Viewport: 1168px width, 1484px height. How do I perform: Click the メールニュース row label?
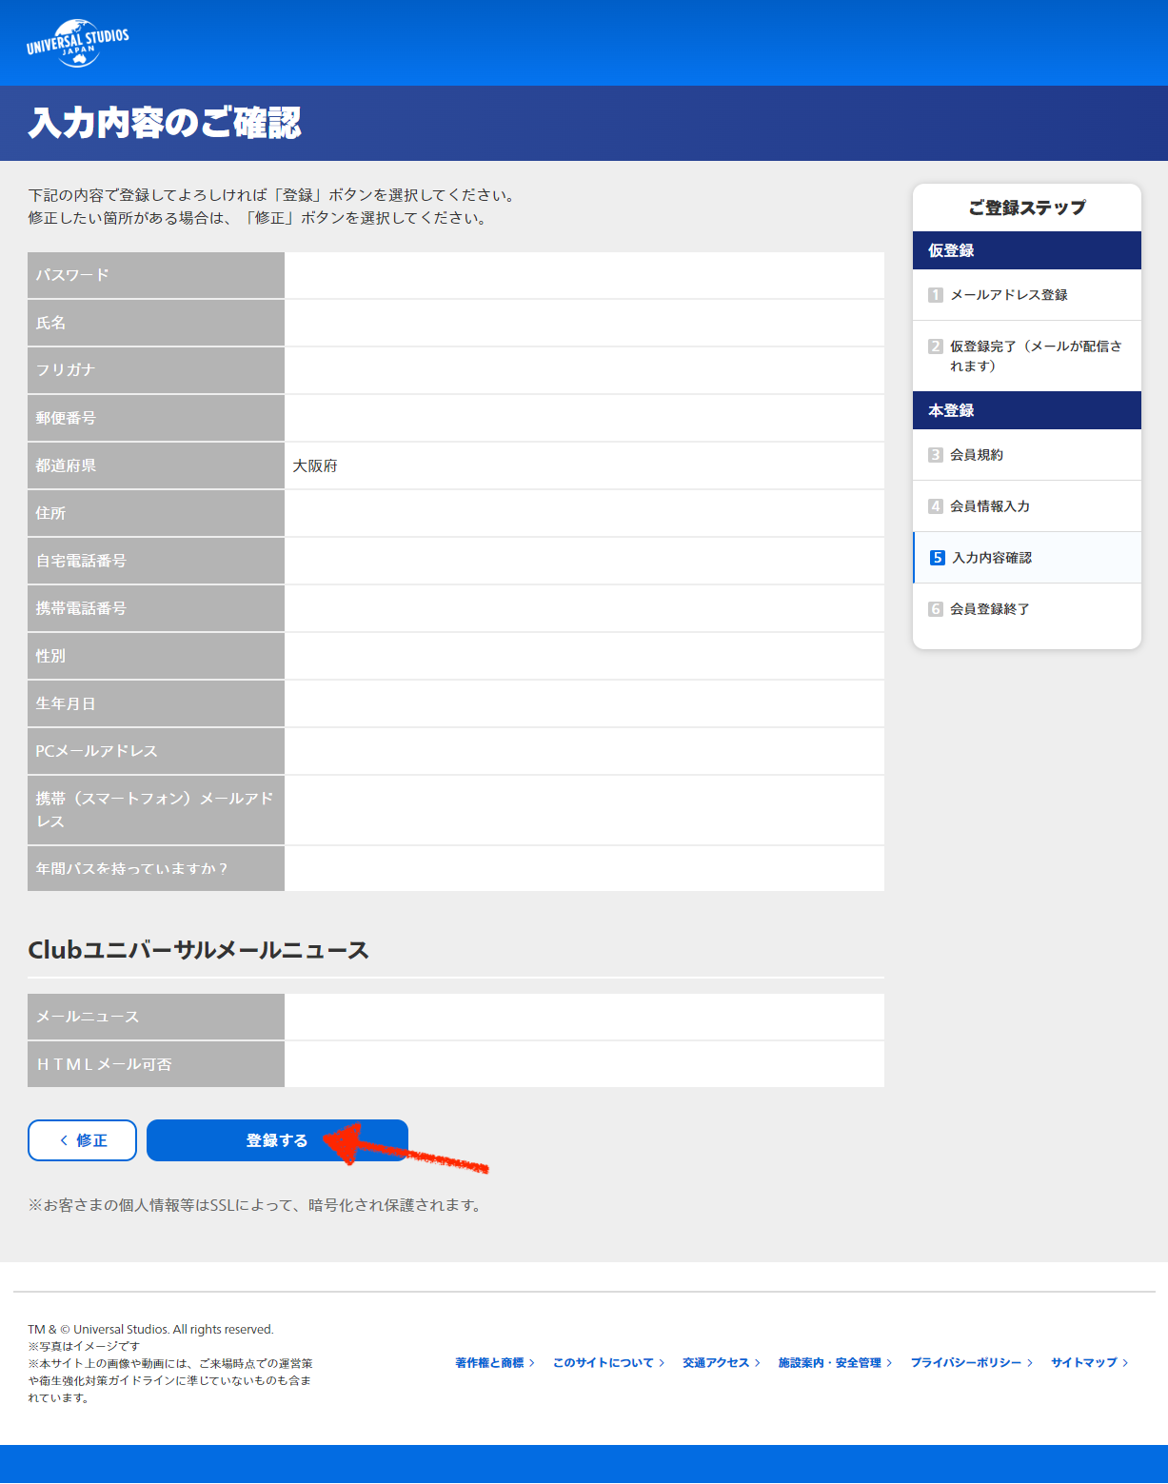(156, 1017)
